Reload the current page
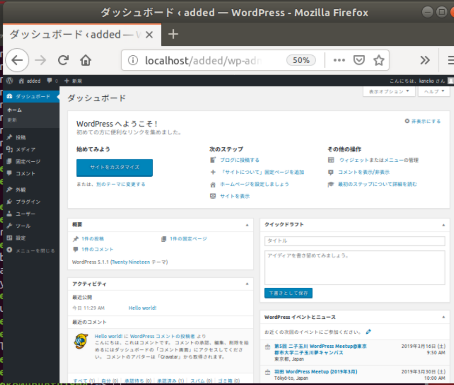Screen dimensions: 454x385 (63, 60)
